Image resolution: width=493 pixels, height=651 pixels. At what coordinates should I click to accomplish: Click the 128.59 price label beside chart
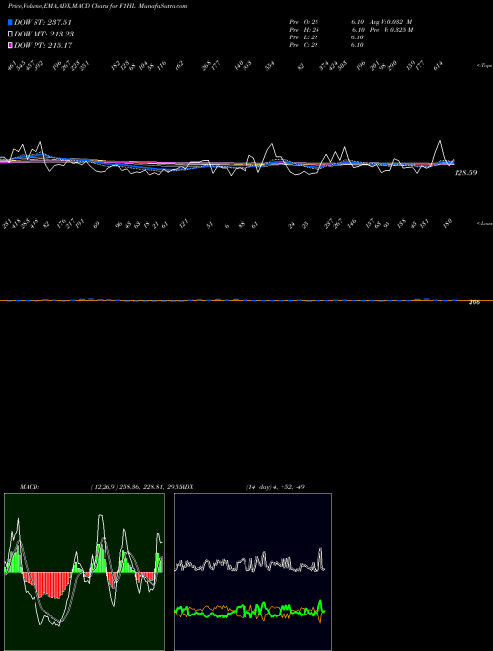coord(464,172)
